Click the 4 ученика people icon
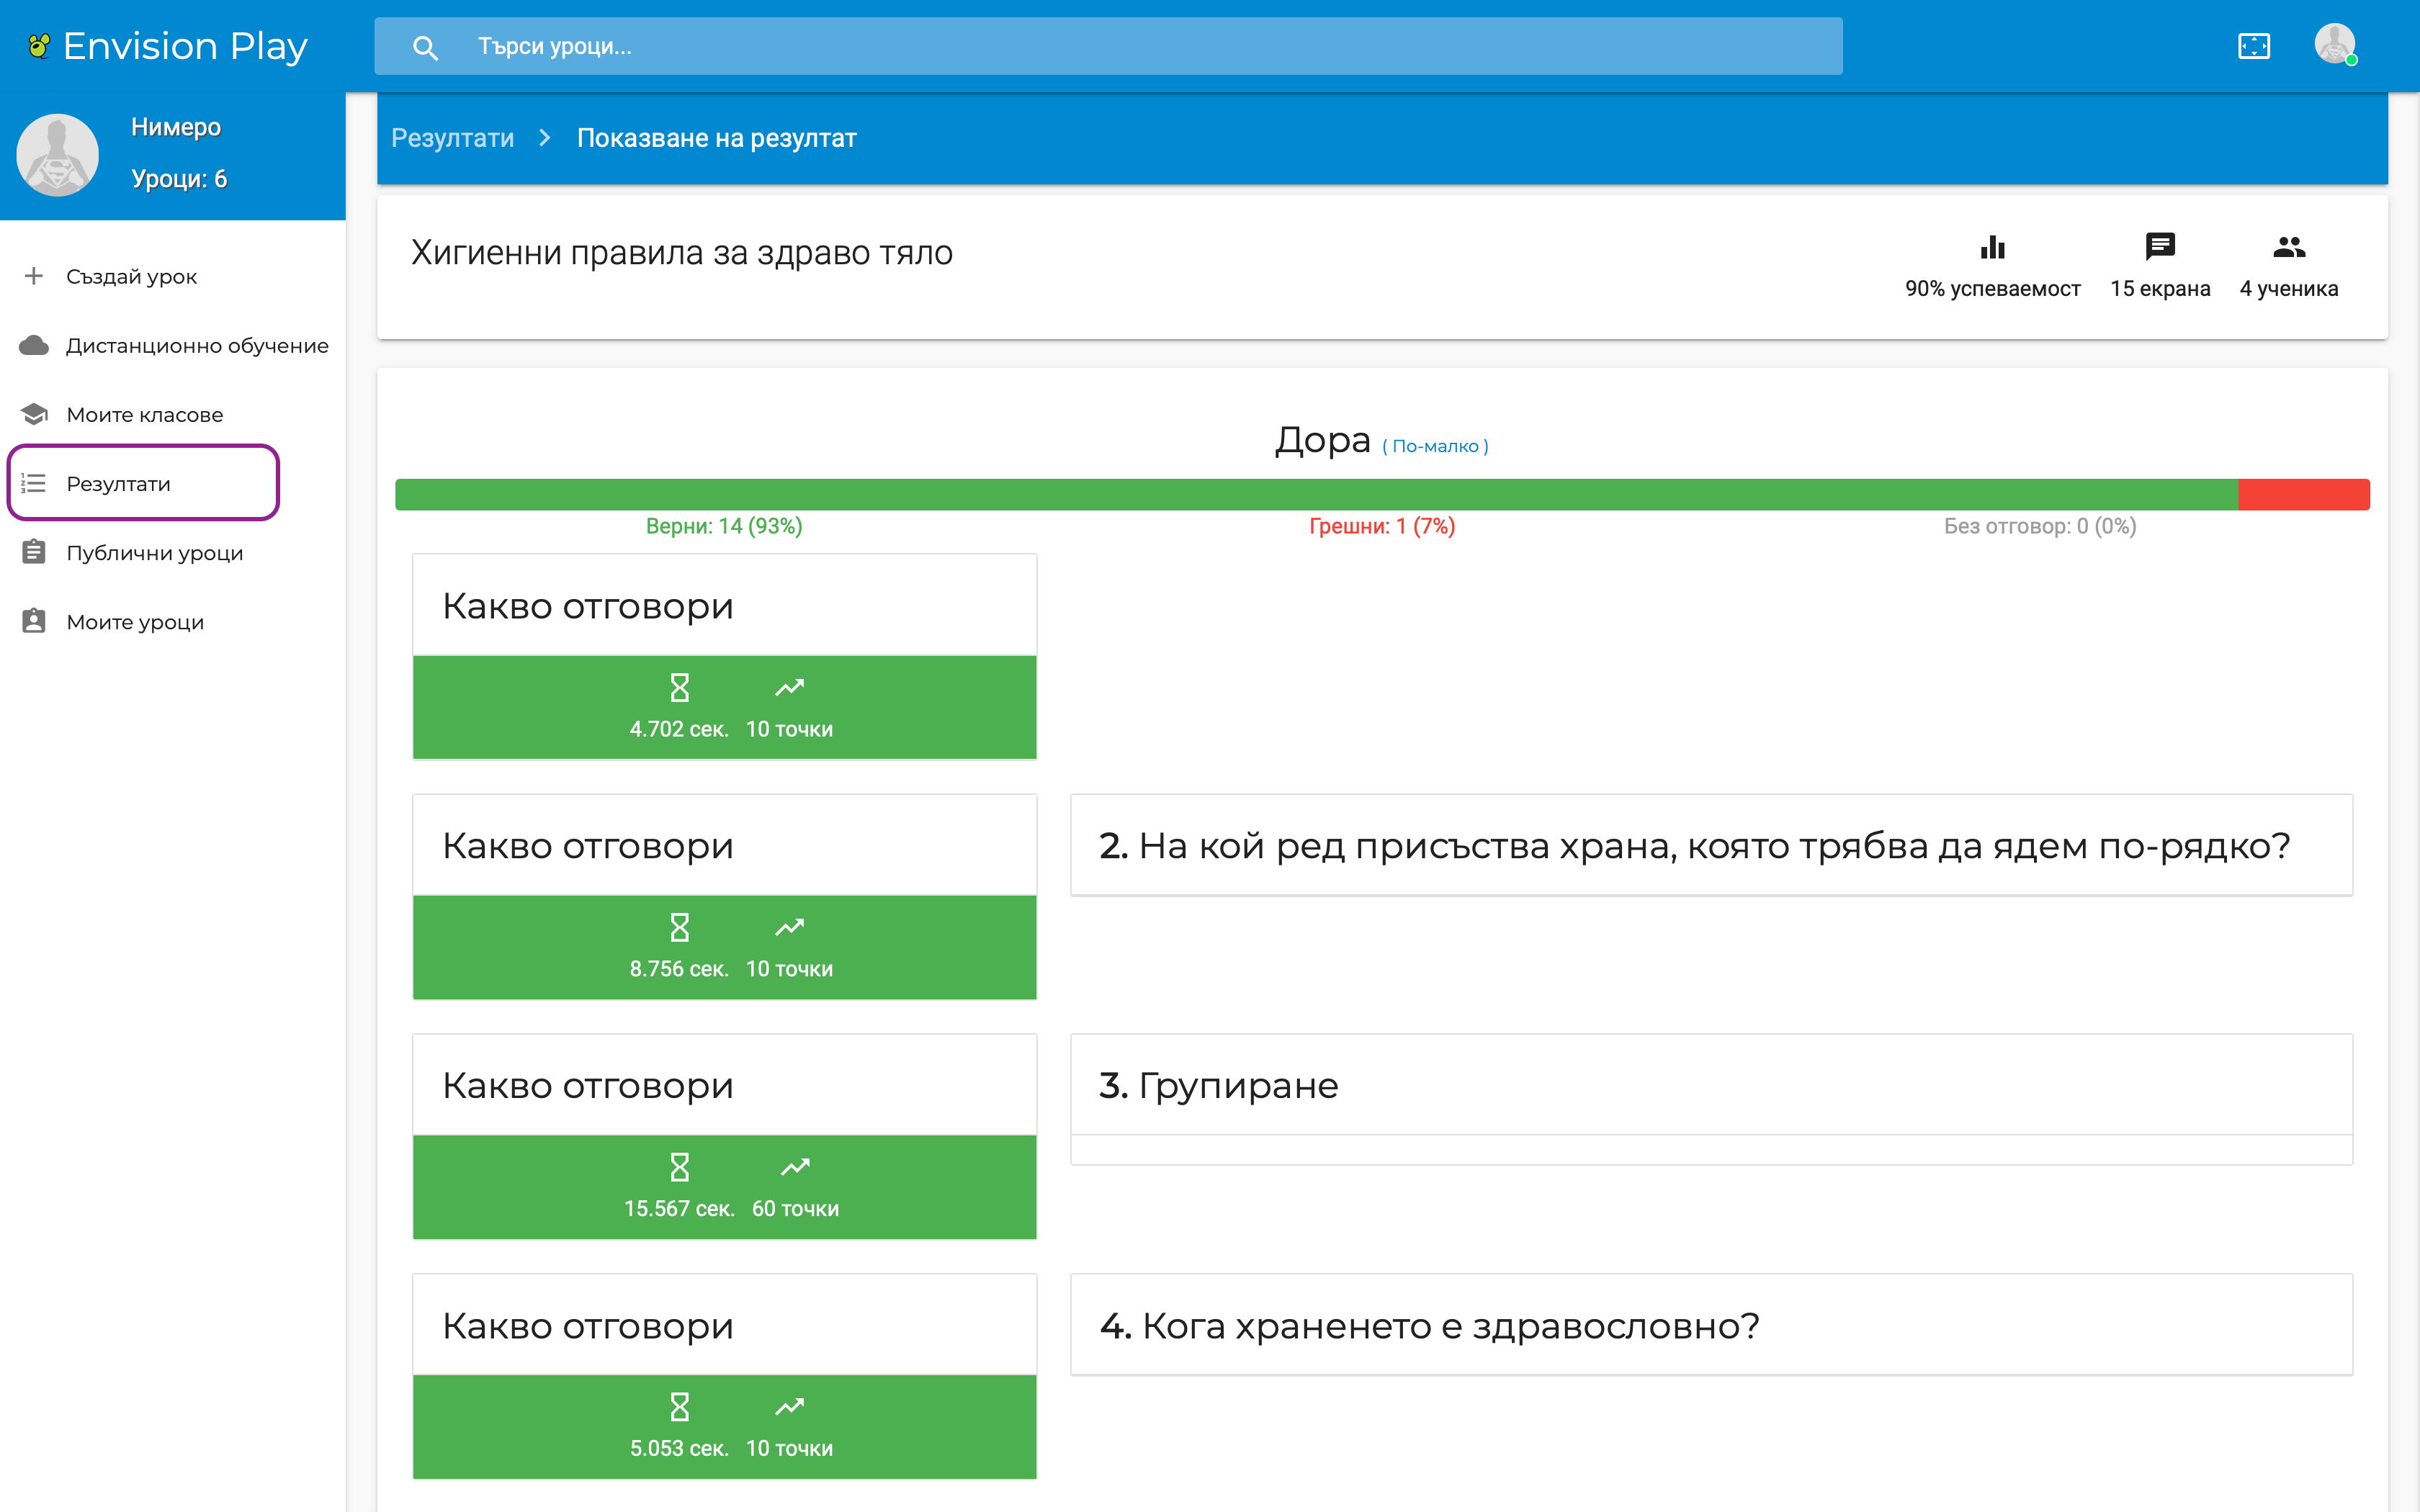Viewport: 2420px width, 1512px height. coord(2288,247)
